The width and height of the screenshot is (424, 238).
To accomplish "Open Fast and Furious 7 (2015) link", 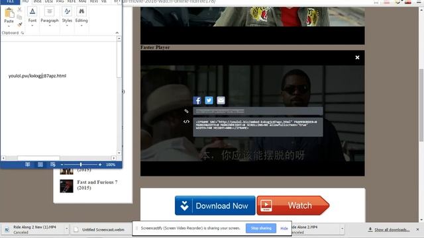I will coord(97,185).
